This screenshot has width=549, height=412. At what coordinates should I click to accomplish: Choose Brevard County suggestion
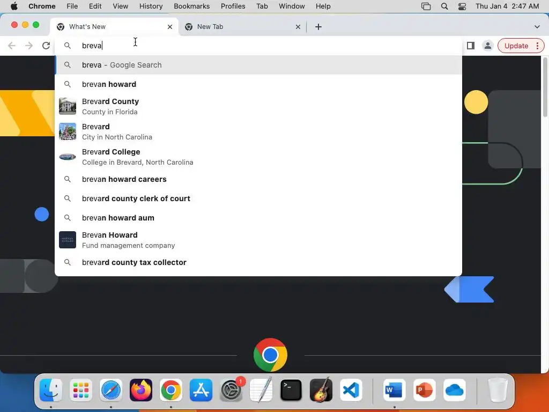(258, 106)
